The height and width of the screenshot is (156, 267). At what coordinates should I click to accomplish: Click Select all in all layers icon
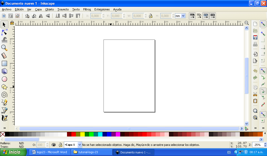click(10, 16)
